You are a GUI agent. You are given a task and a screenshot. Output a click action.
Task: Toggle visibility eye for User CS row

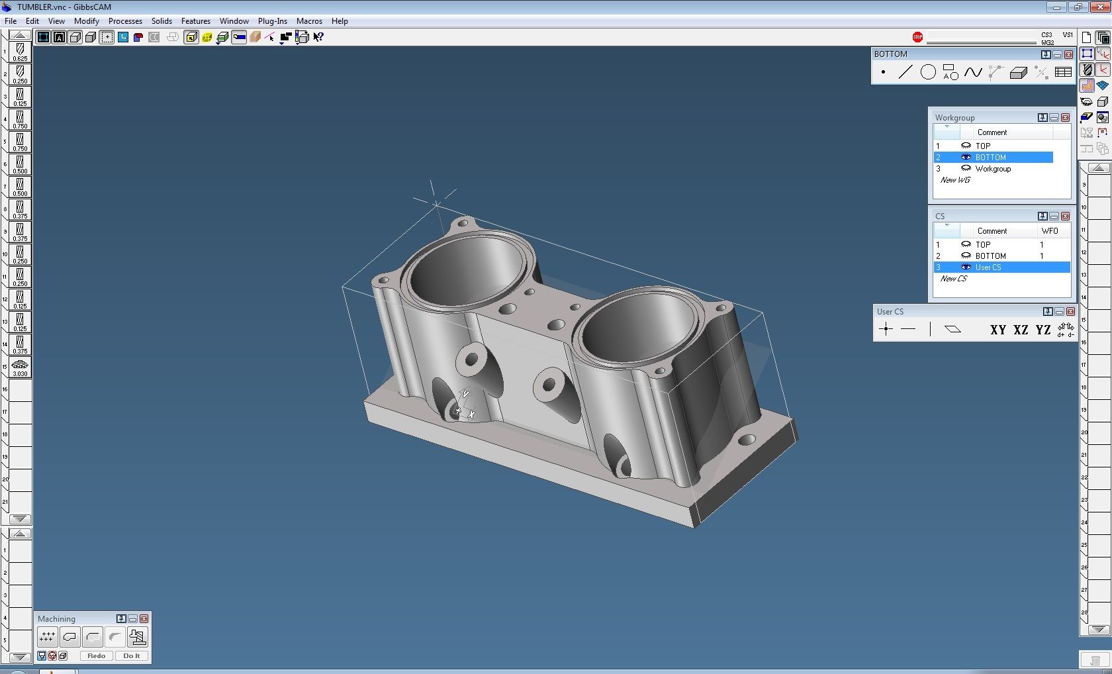point(966,267)
